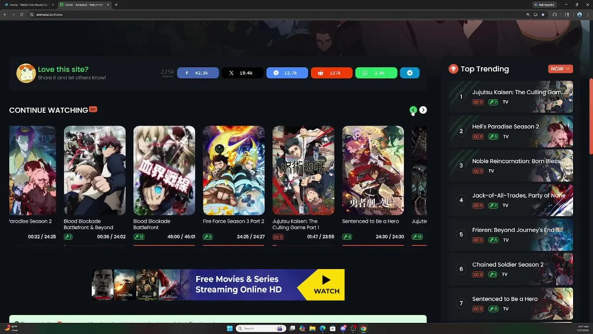Share via WhatsApp button 2.9k
This screenshot has height=334, width=593.
376,73
